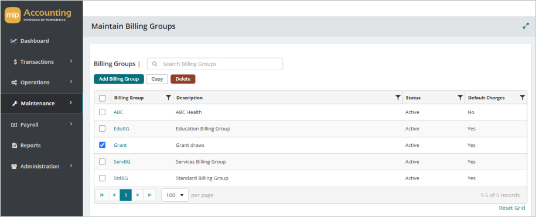The image size is (536, 217).
Task: Expand the Transactions sidebar menu
Action: 42,62
